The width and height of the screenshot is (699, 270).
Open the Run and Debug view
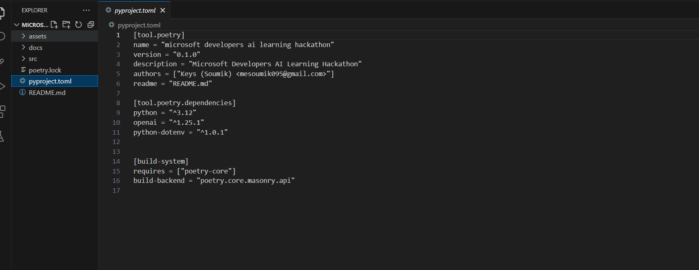coord(2,86)
